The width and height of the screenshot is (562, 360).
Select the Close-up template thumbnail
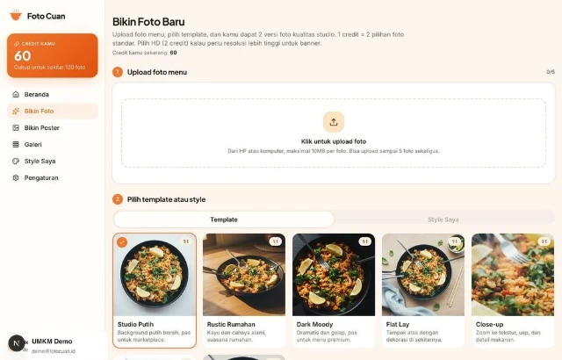[513, 274]
